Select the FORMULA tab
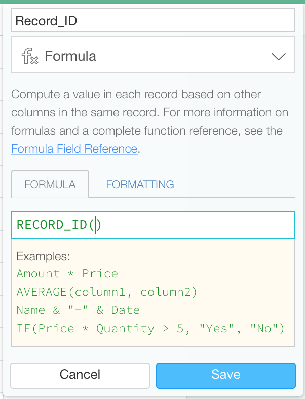 click(x=50, y=184)
